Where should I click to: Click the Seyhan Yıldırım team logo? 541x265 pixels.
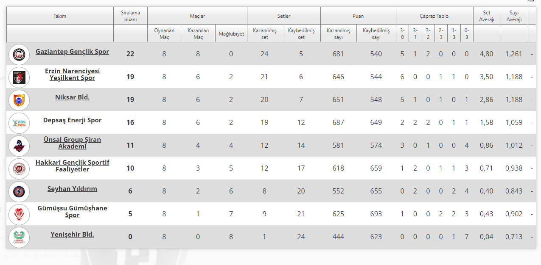pyautogui.click(x=19, y=191)
